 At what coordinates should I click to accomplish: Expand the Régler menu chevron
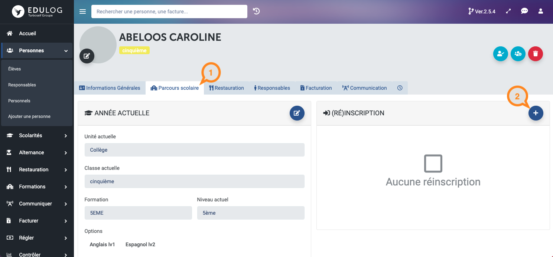(66, 238)
